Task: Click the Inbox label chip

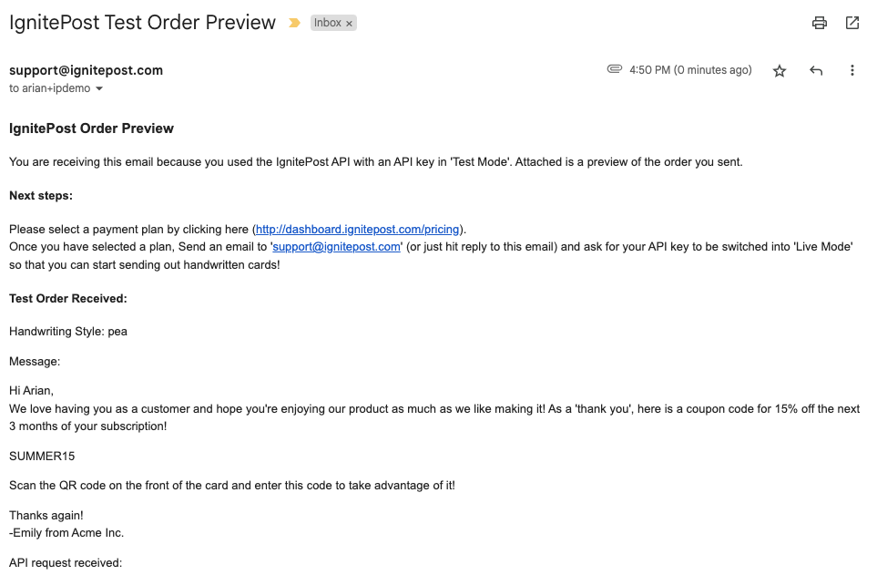Action: click(326, 24)
